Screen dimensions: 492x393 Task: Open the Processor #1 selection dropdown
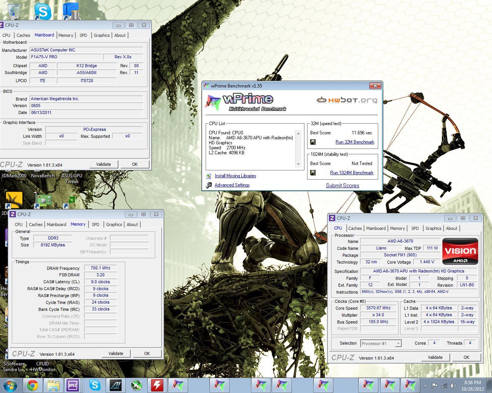click(x=381, y=343)
